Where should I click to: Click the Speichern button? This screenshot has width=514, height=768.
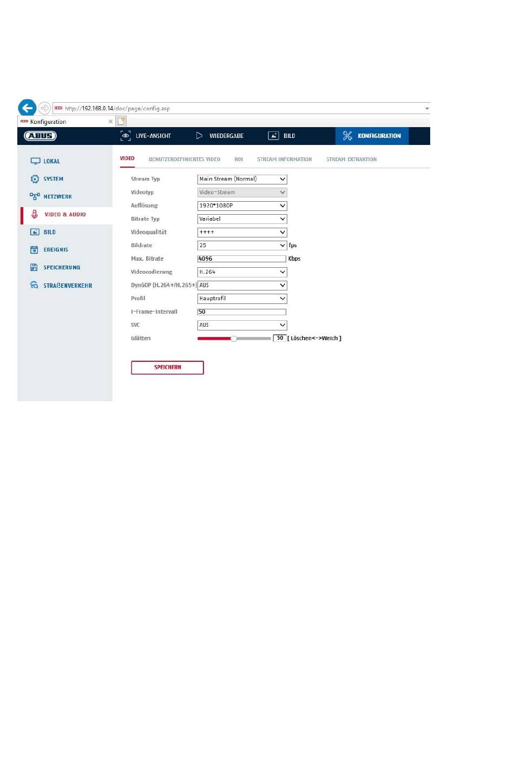167,368
